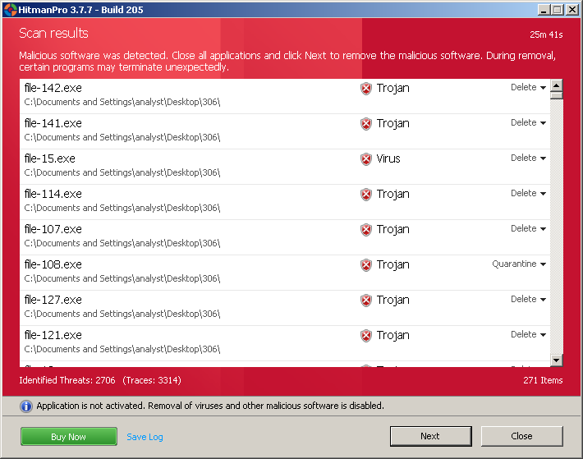583x459 pixels.
Task: Select the file-107.exe entry name
Action: [x=53, y=229]
